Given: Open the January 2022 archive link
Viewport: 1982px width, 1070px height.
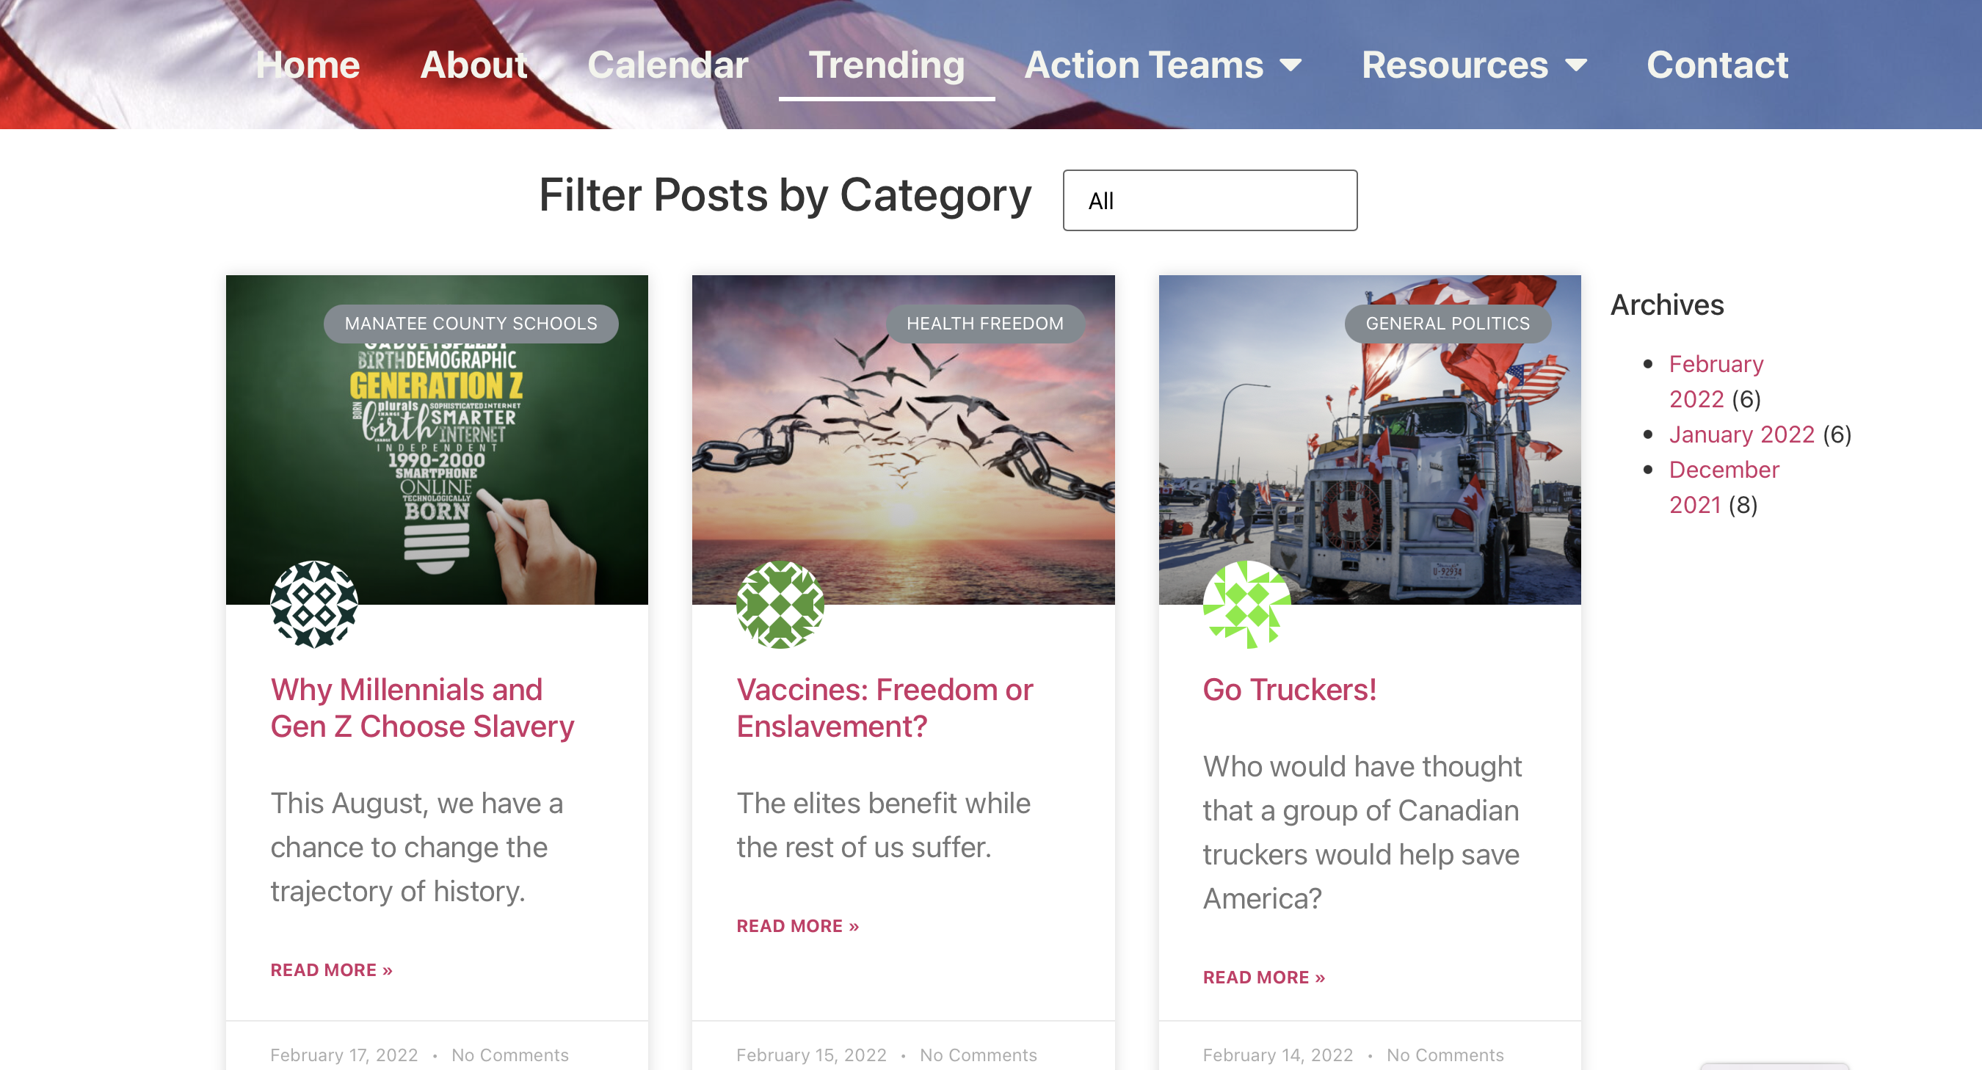Looking at the screenshot, I should pos(1742,434).
